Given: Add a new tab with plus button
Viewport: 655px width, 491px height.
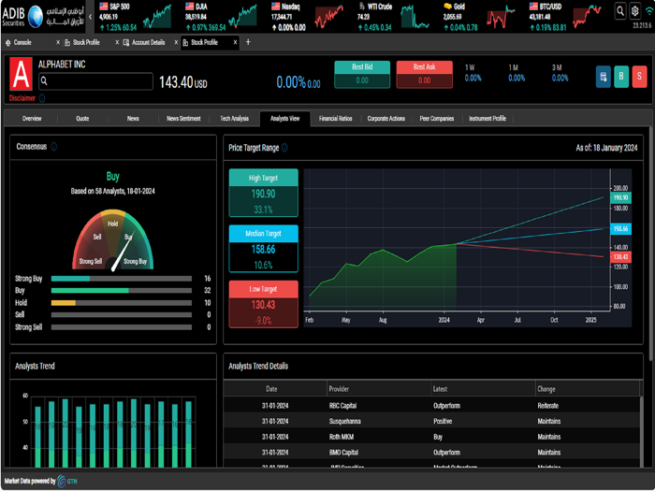Looking at the screenshot, I should point(248,42).
